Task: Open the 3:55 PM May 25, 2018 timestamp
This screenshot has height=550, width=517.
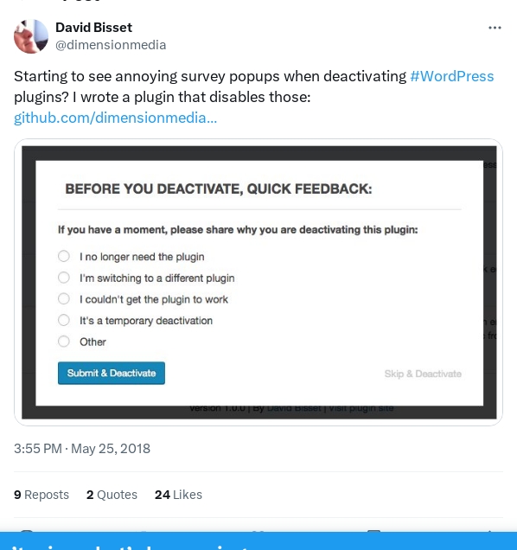Action: 82,449
